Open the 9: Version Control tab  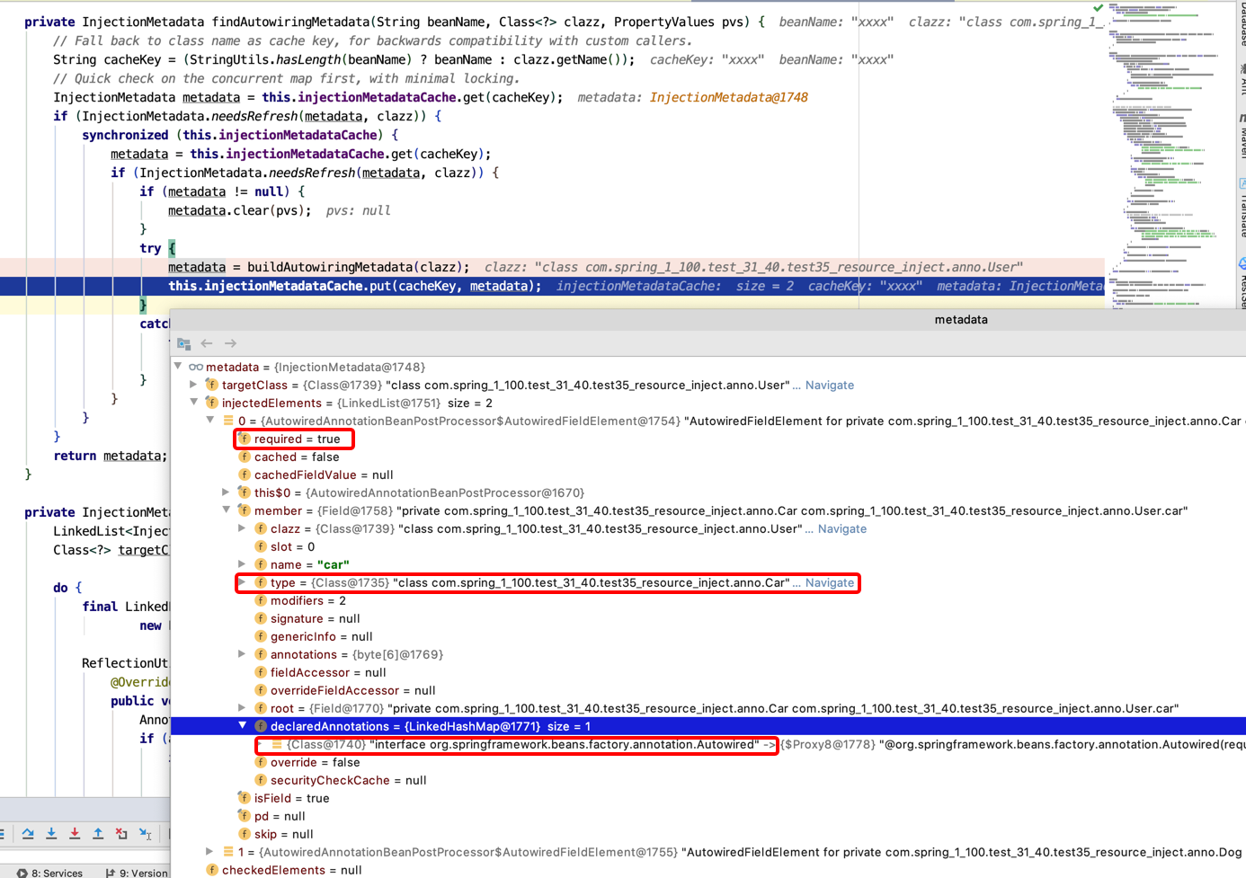137,873
